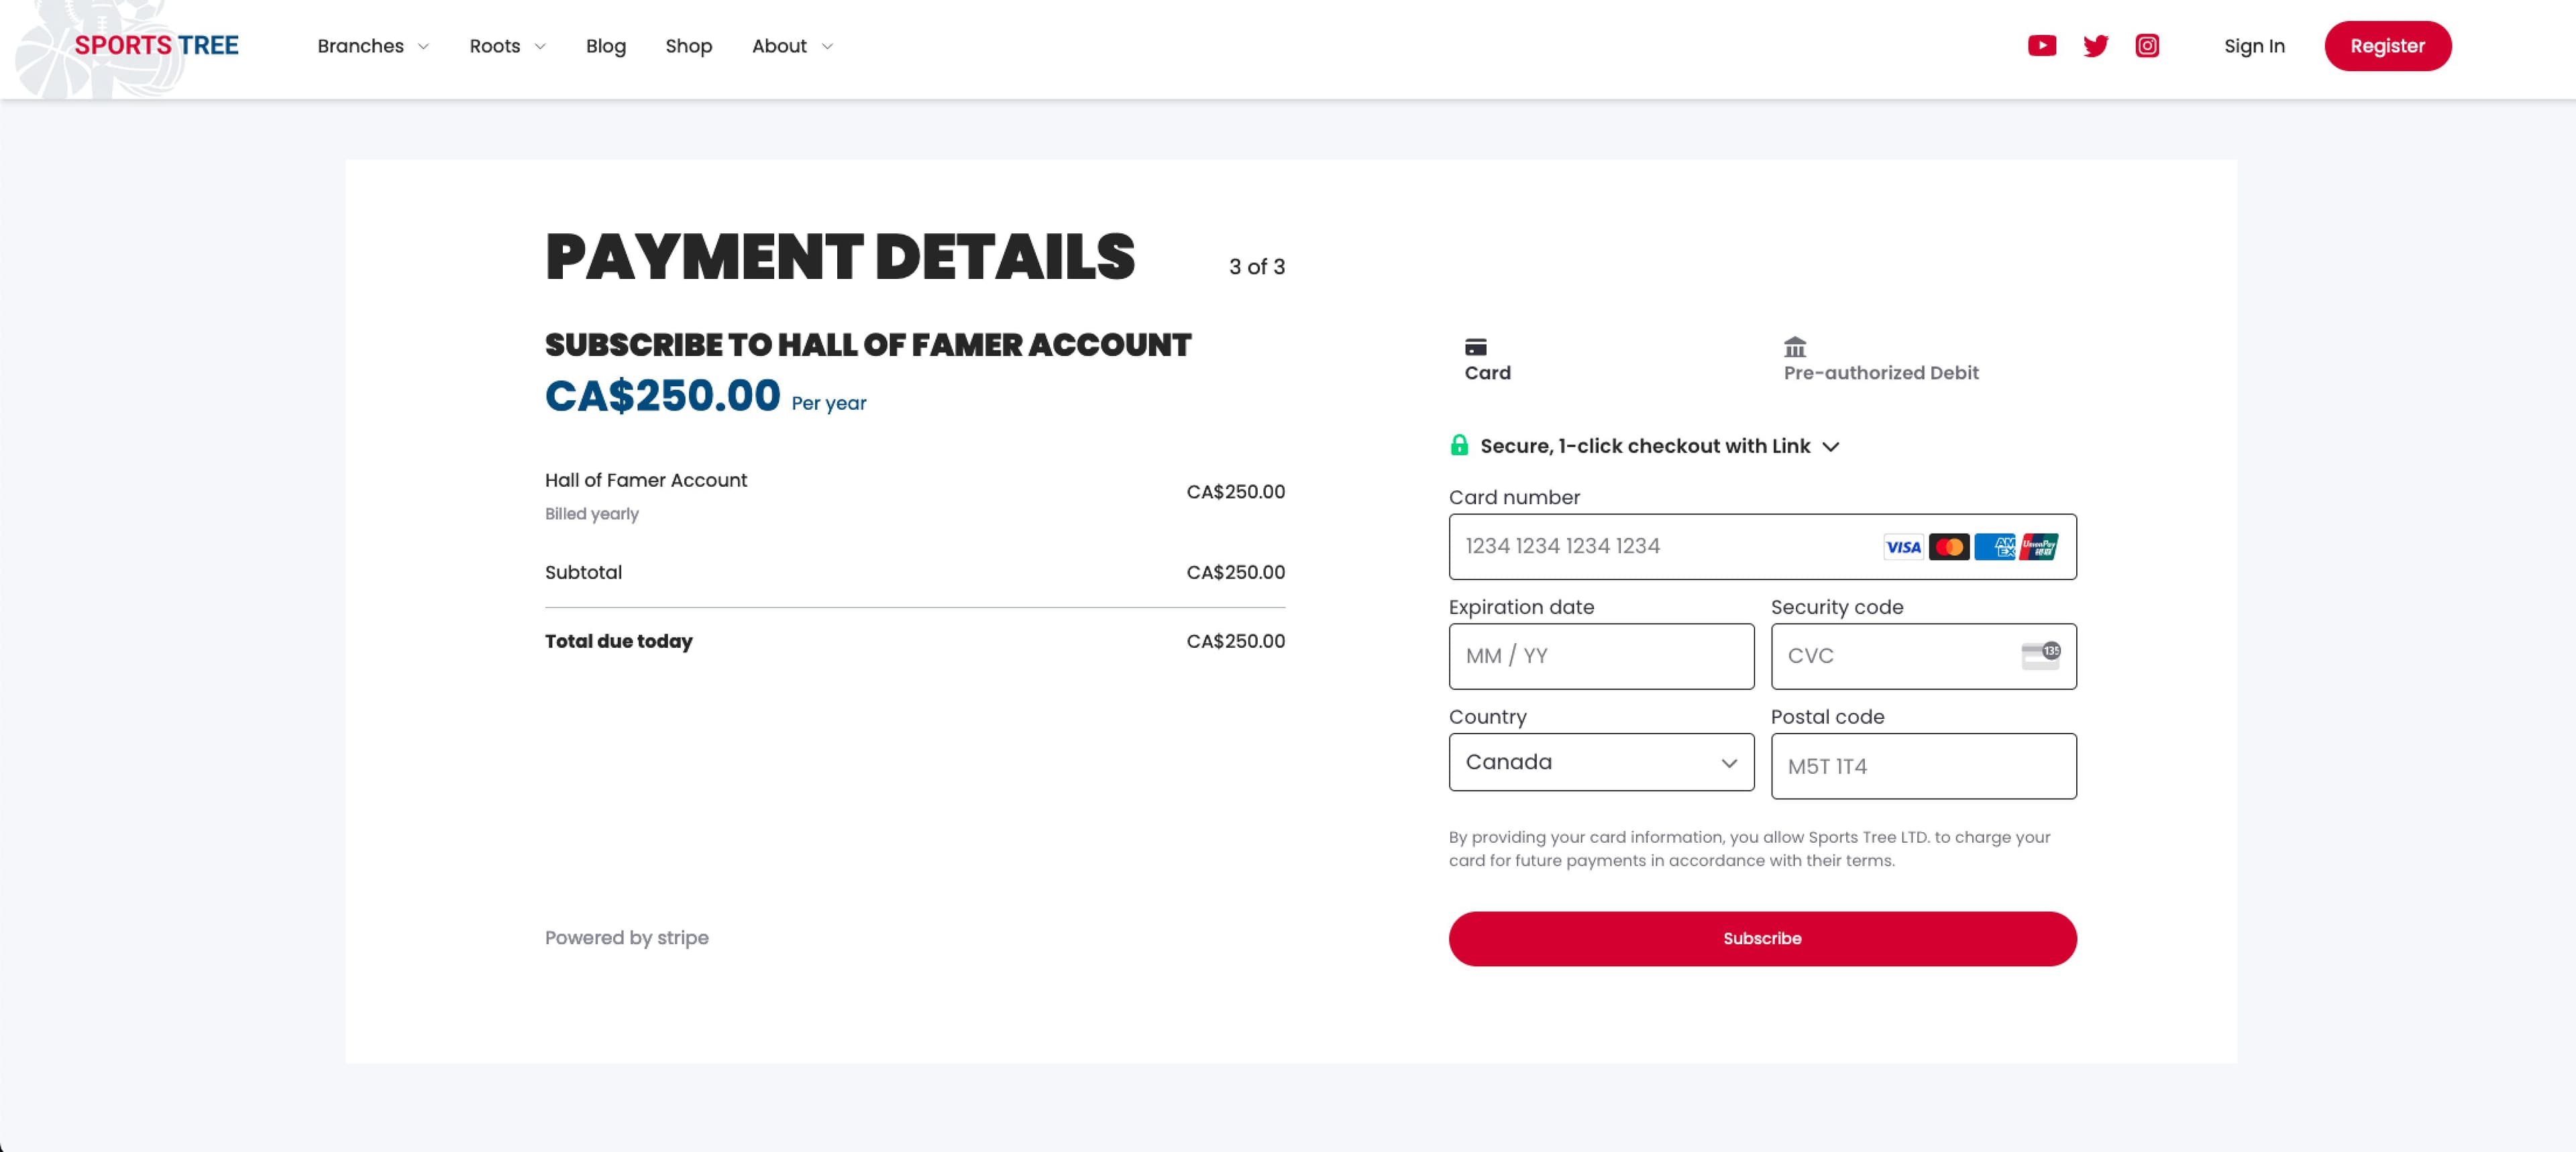Viewport: 2576px width, 1152px height.
Task: Click the Sports Tree logo
Action: [156, 46]
